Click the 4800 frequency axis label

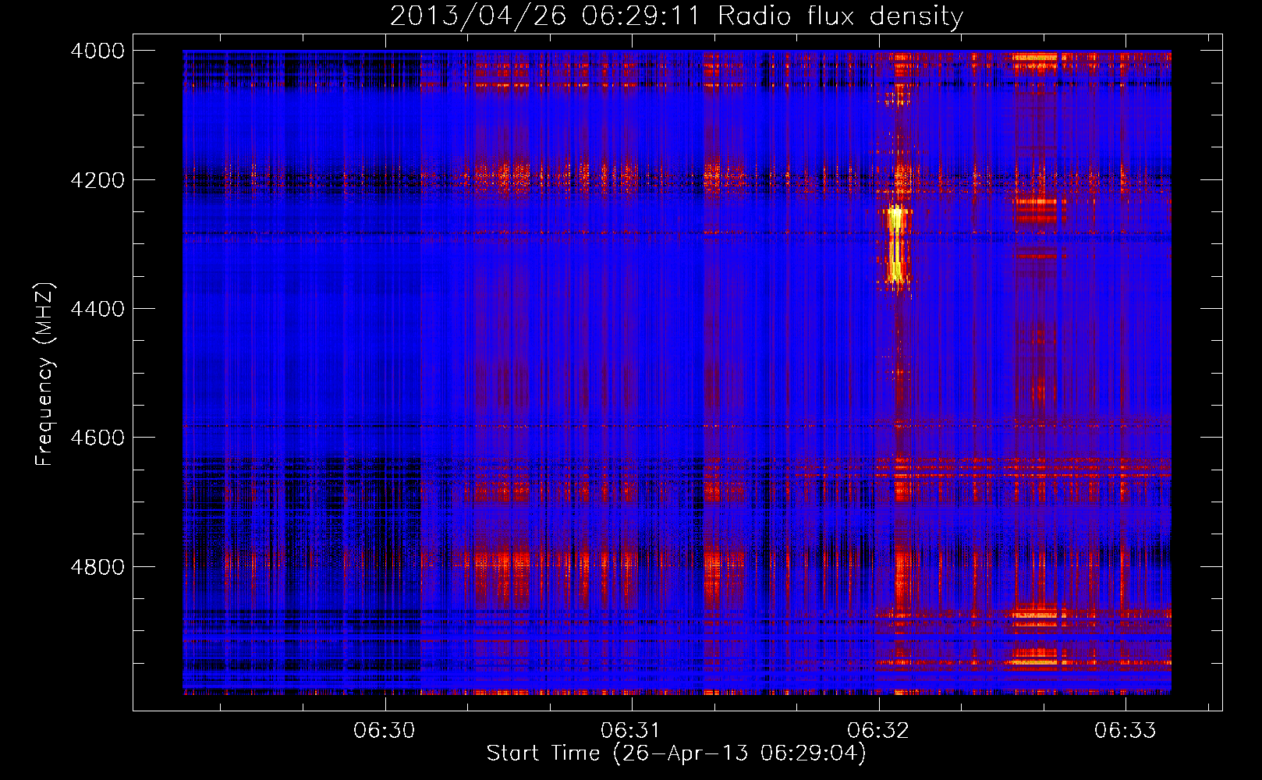[97, 567]
